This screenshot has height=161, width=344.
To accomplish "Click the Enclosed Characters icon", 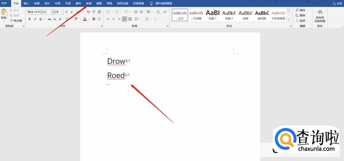I will pos(100,19).
